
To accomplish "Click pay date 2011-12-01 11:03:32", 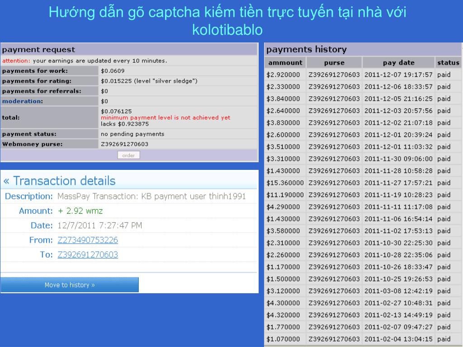I will [398, 147].
